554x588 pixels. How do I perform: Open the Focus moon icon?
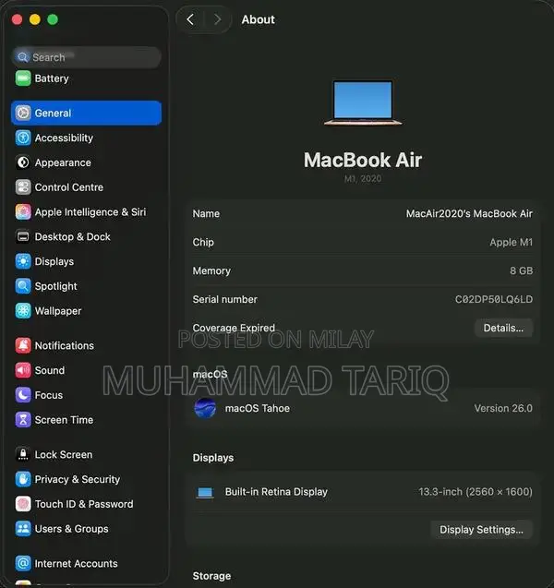23,395
